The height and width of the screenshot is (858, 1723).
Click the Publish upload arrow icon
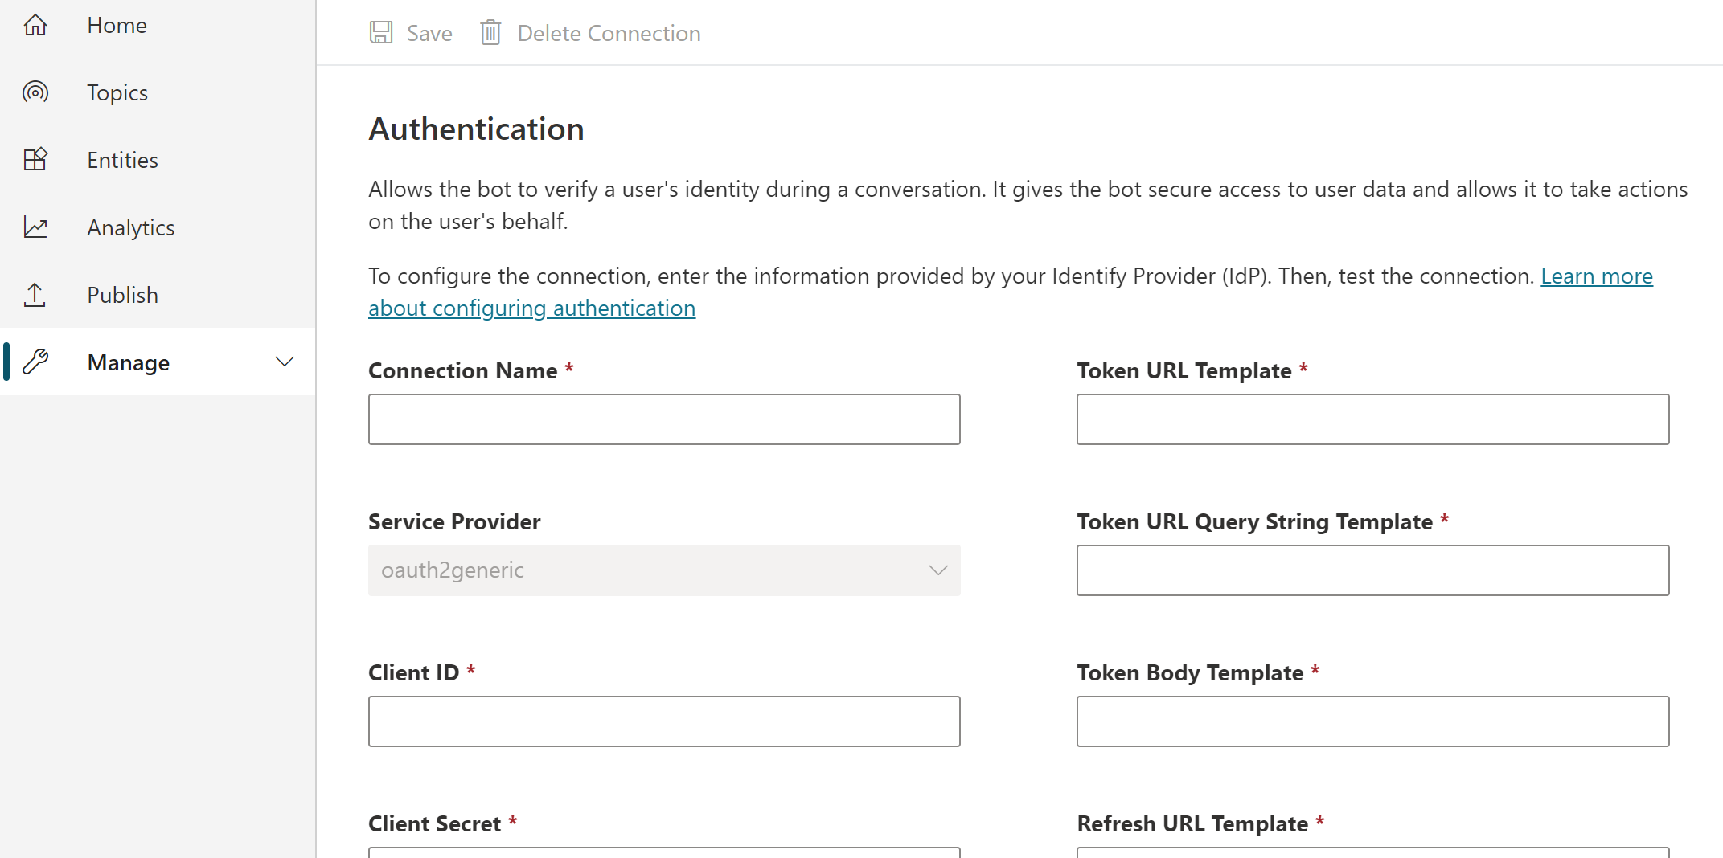coord(35,295)
